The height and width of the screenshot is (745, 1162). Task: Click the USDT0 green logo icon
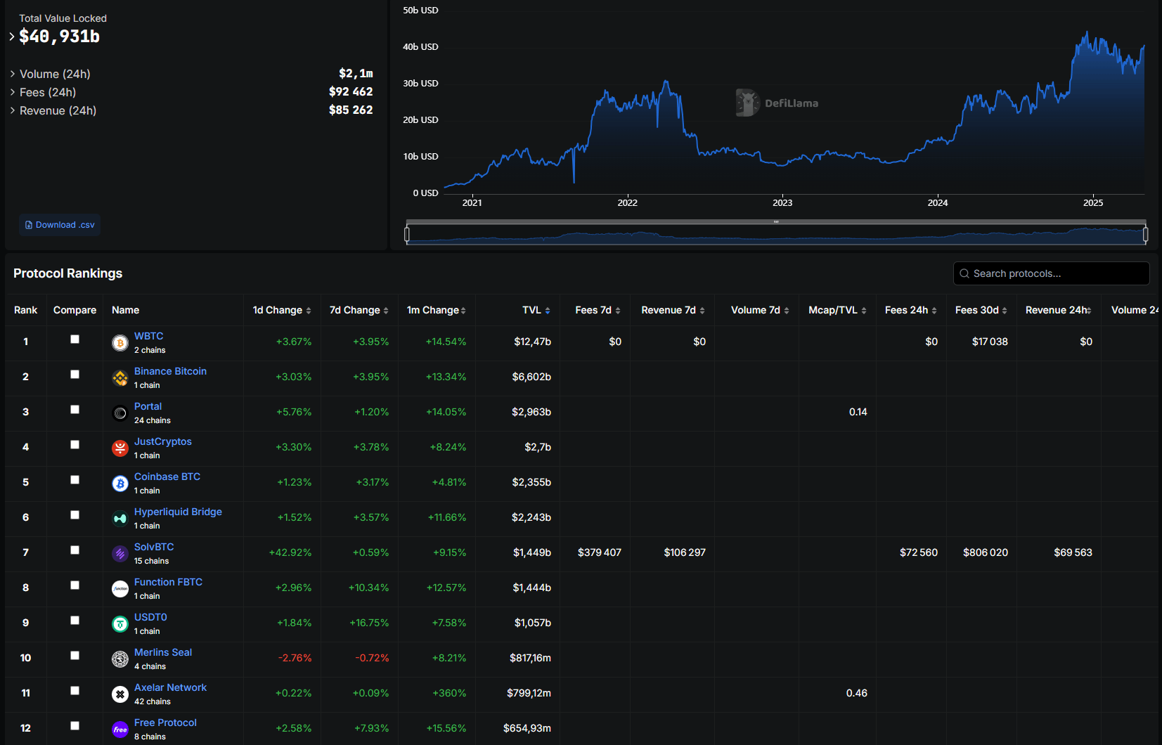(x=120, y=624)
